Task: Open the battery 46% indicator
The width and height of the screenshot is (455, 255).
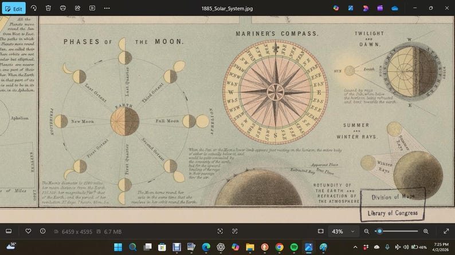Action: pos(419,247)
